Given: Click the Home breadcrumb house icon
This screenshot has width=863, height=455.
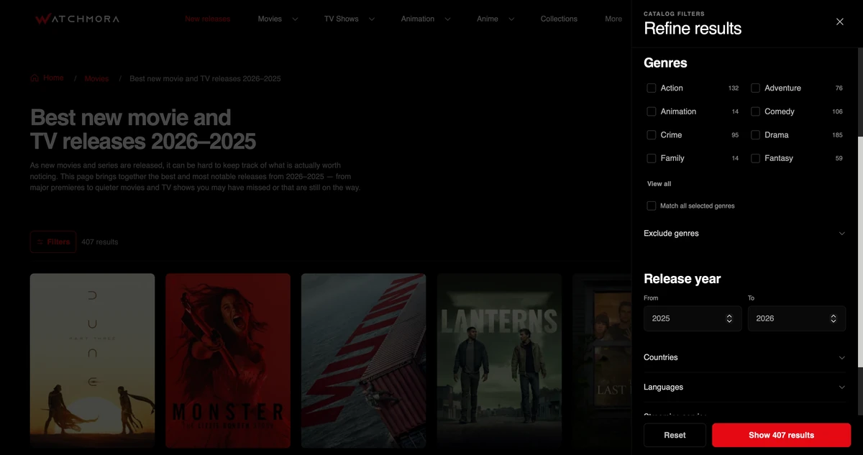Looking at the screenshot, I should pyautogui.click(x=35, y=78).
